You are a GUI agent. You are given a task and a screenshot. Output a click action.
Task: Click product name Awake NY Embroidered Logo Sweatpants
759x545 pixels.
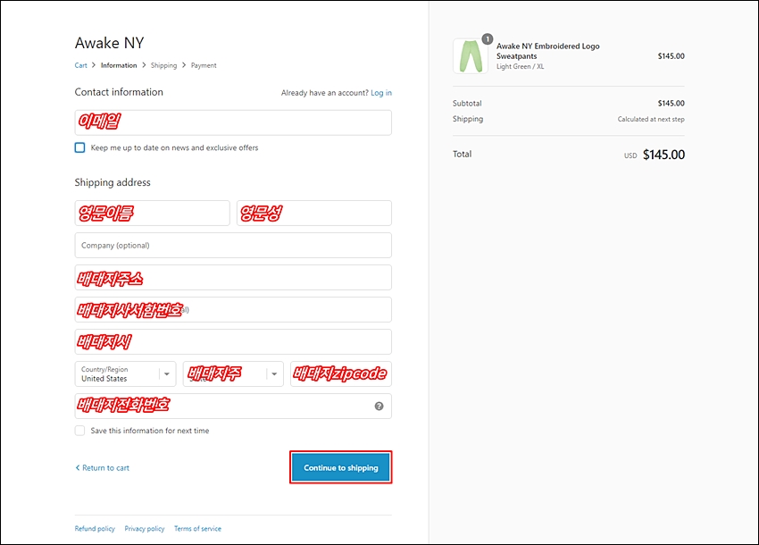tap(548, 51)
